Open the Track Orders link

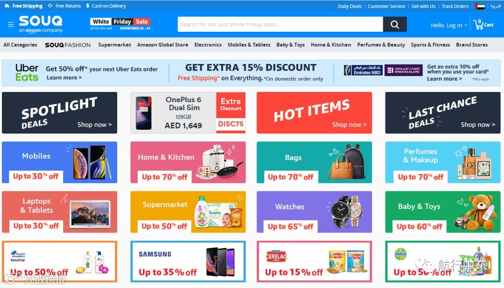[455, 6]
